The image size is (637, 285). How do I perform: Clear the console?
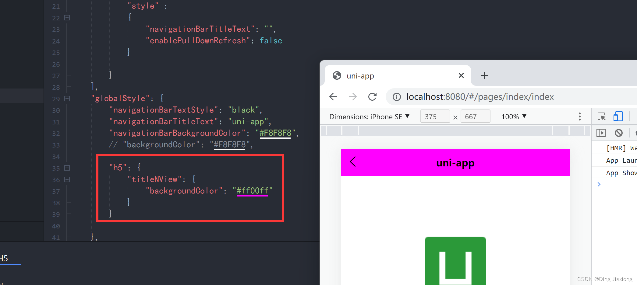tap(619, 133)
